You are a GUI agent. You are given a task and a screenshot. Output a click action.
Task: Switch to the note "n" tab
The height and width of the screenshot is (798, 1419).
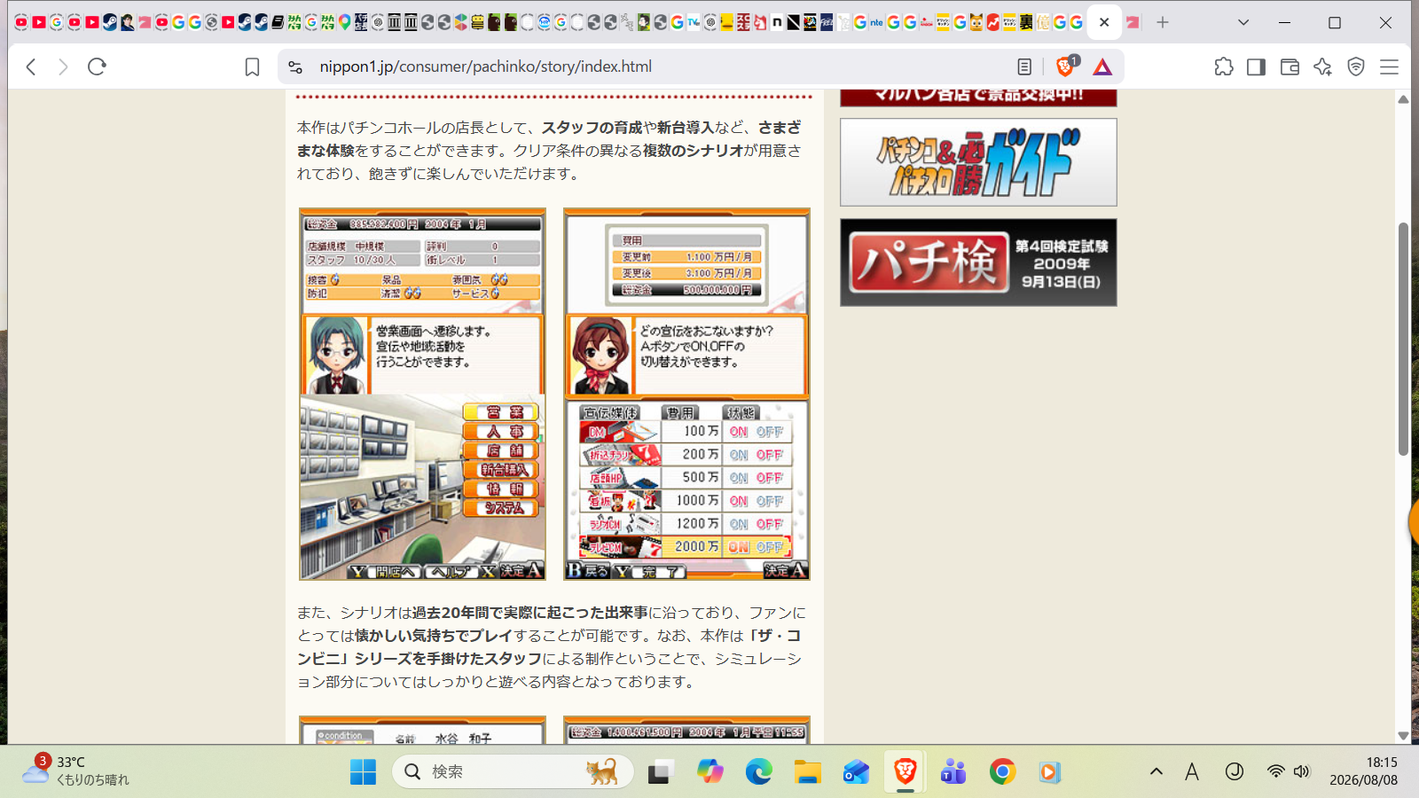tap(776, 22)
